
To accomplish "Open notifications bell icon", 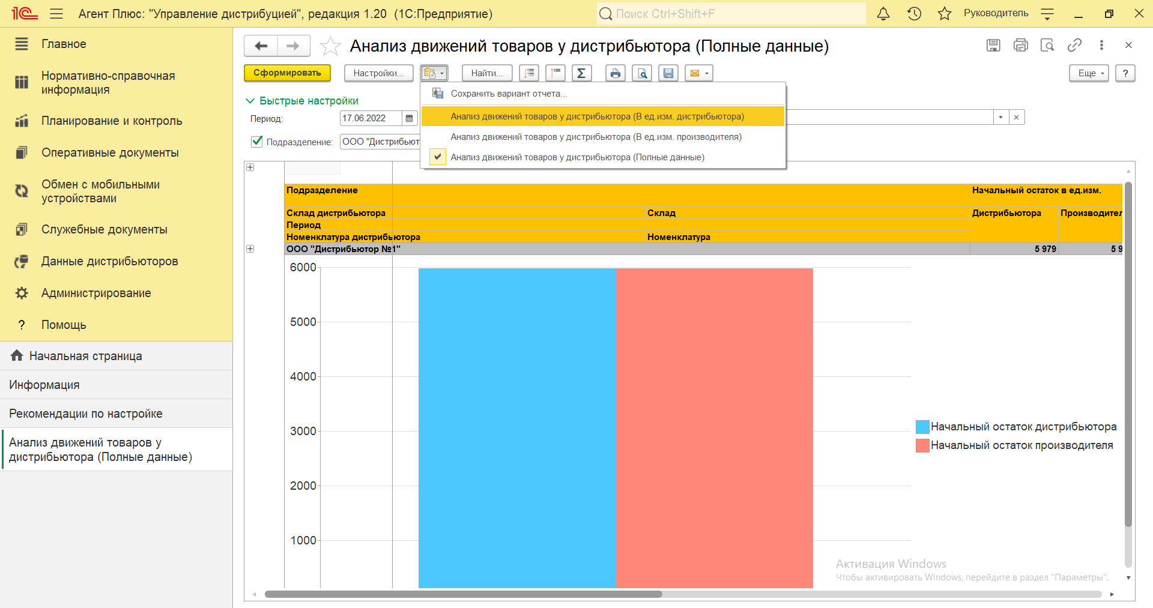I will tap(883, 13).
